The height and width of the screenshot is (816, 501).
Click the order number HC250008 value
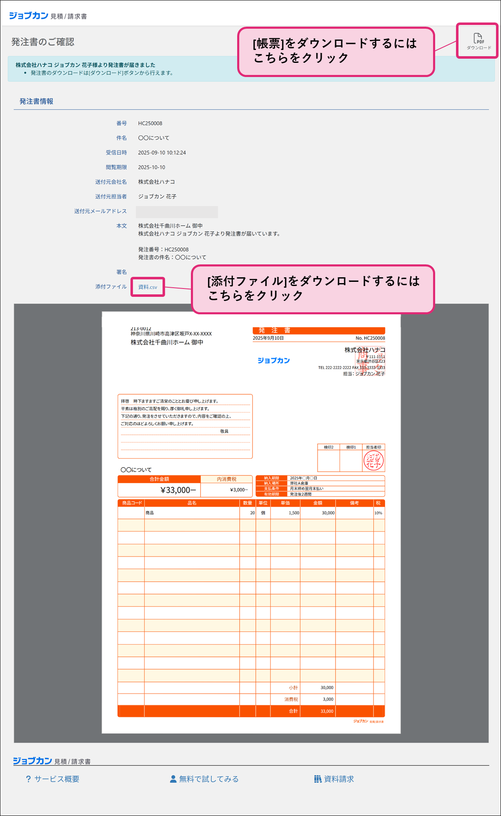150,123
